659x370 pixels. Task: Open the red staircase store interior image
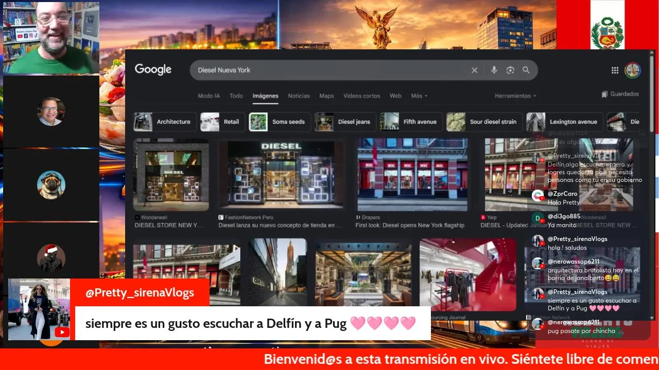tap(467, 274)
